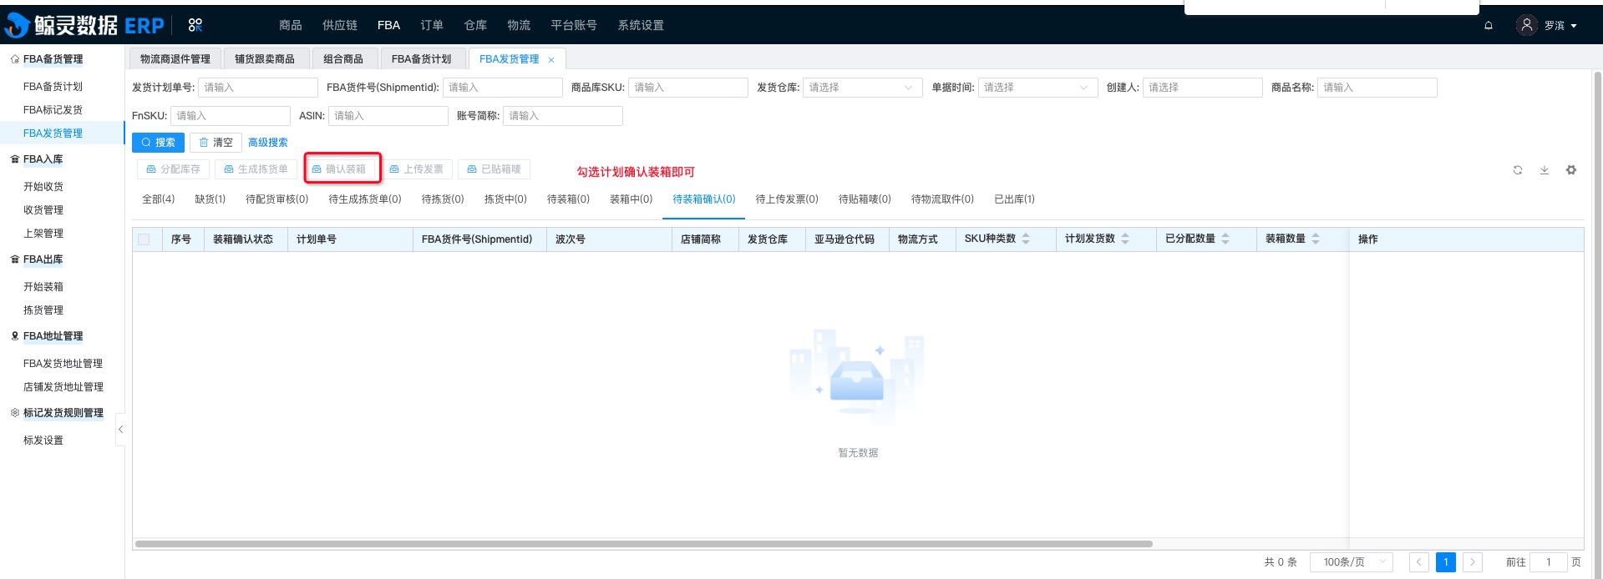The height and width of the screenshot is (579, 1603).
Task: Collapse the left sidebar with the arrow handle
Action: 120,430
